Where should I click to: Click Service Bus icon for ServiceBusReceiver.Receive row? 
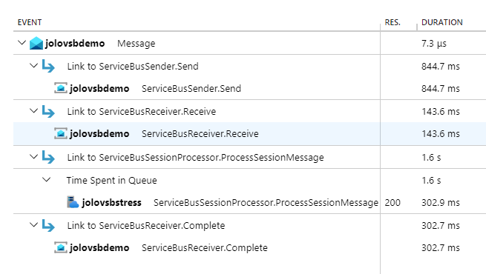point(61,133)
